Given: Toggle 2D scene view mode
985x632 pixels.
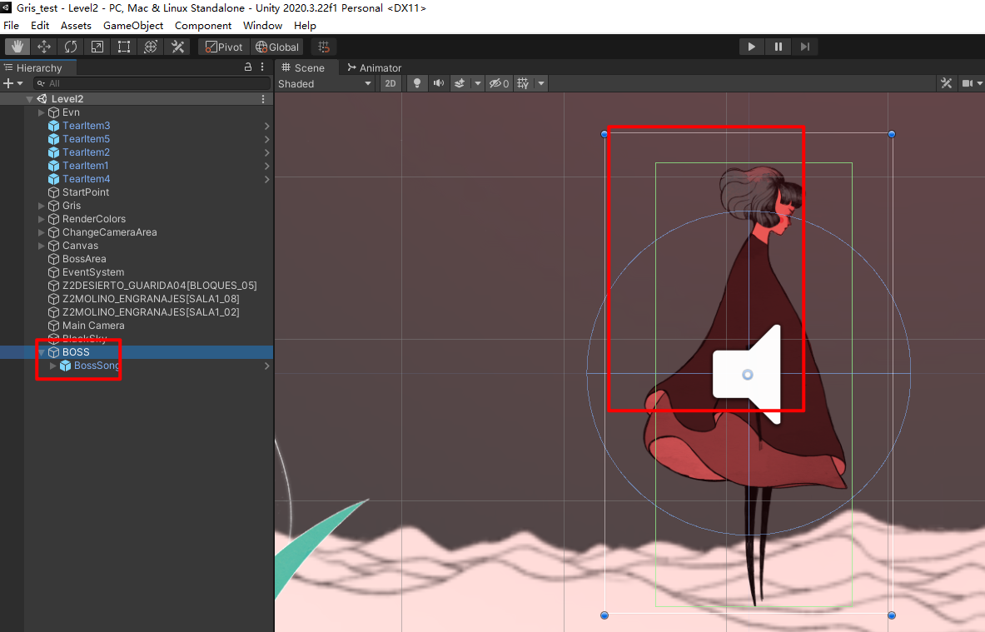Looking at the screenshot, I should coord(391,83).
